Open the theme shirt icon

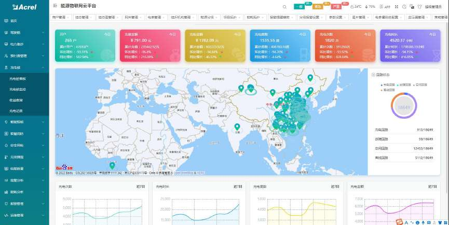(x=420, y=7)
